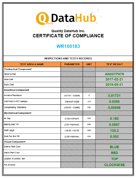This screenshot has width=136, height=178.
Task: Click the Main Field HI-POT Leakage label
Action: 16,101
